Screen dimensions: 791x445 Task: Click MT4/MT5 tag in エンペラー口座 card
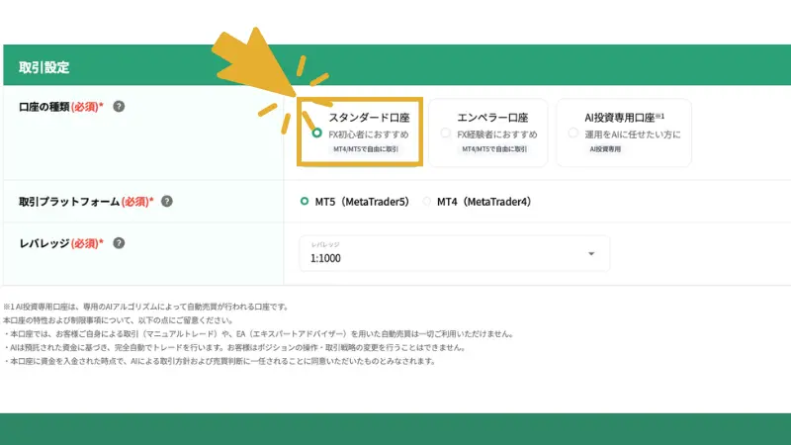(494, 149)
